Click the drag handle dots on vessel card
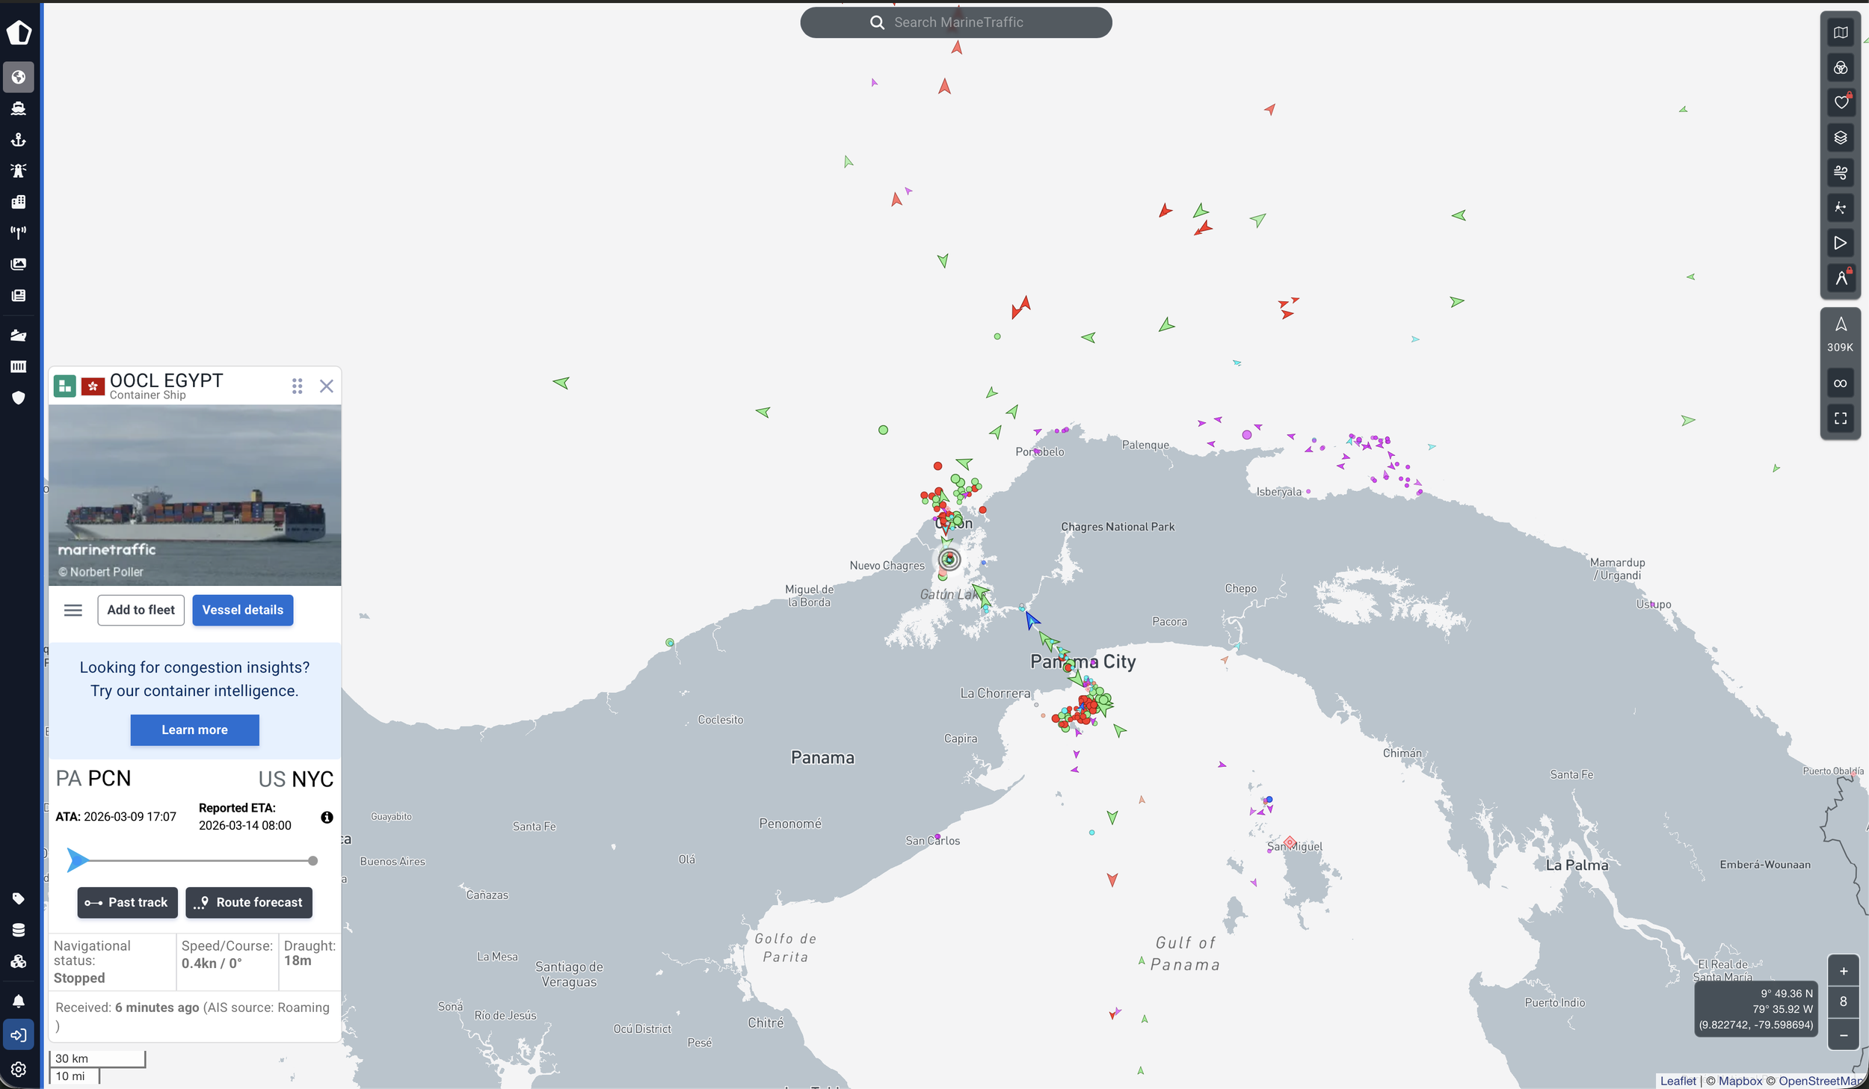This screenshot has height=1089, width=1869. click(x=297, y=386)
